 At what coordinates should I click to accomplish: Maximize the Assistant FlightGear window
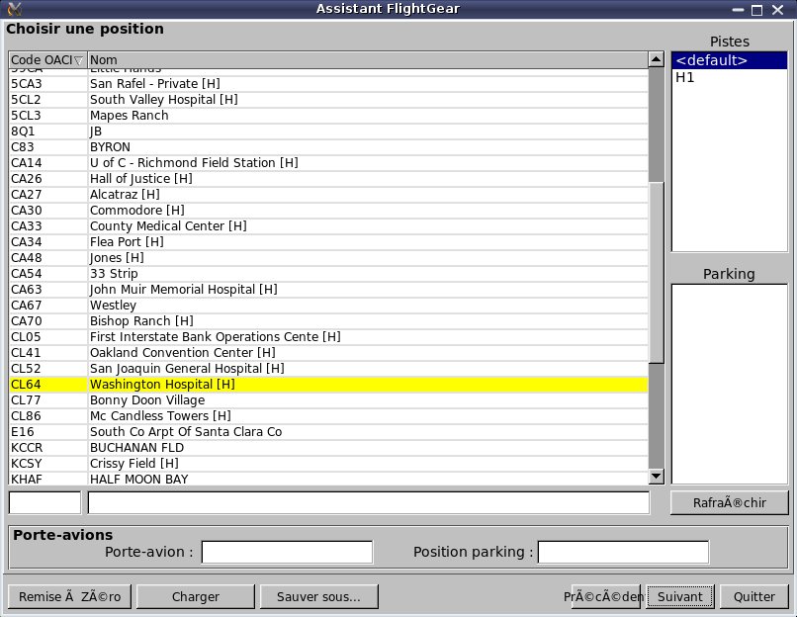[757, 10]
